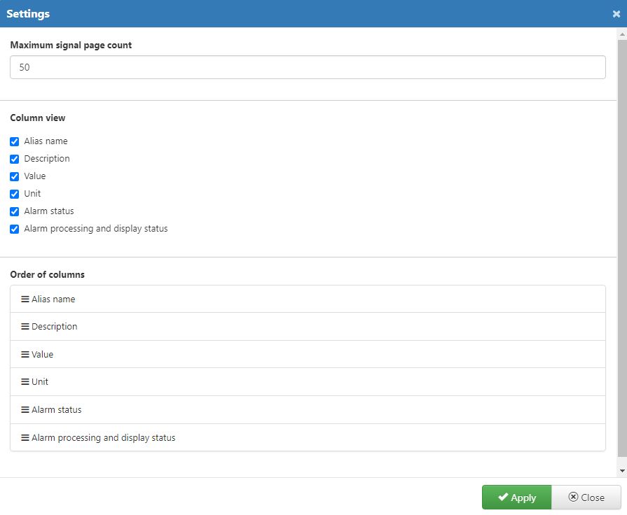Click the drag handle icon beside Value
The height and width of the screenshot is (515, 627).
[25, 354]
